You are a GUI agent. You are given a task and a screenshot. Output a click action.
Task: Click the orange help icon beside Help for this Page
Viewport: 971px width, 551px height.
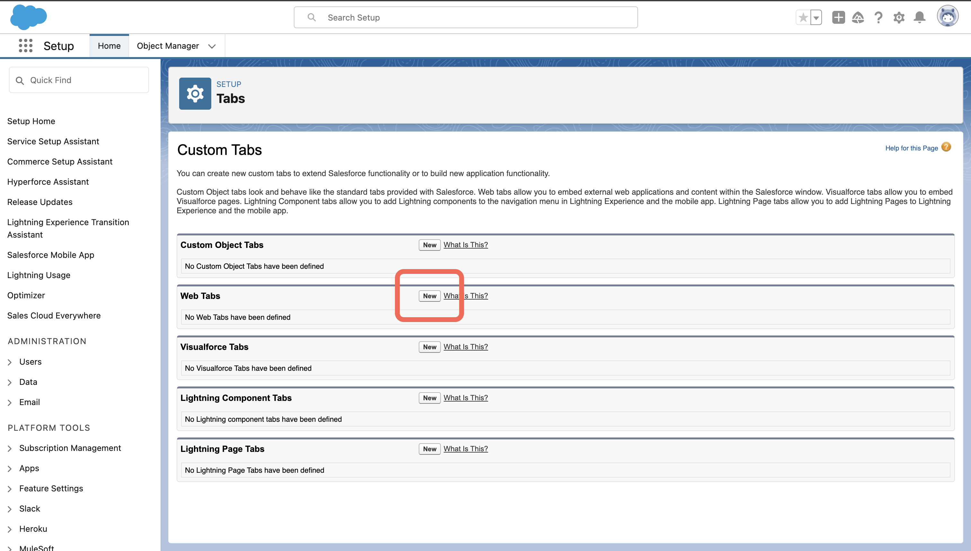click(x=946, y=147)
